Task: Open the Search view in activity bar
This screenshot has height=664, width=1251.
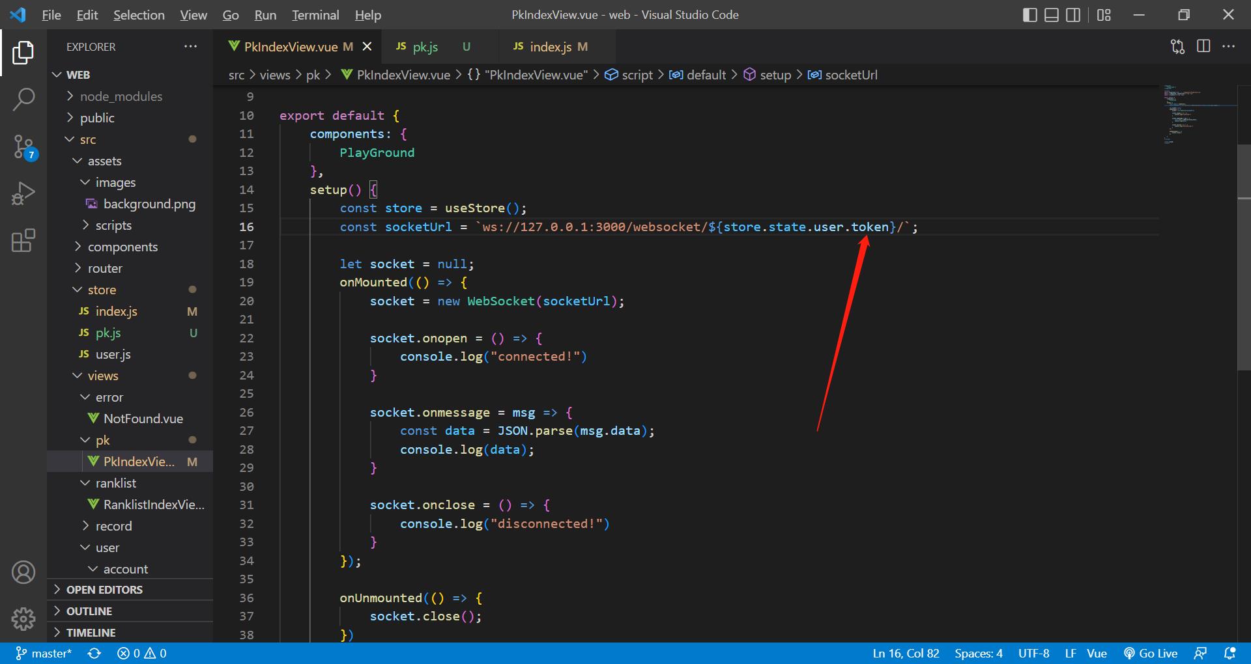Action: 23,100
